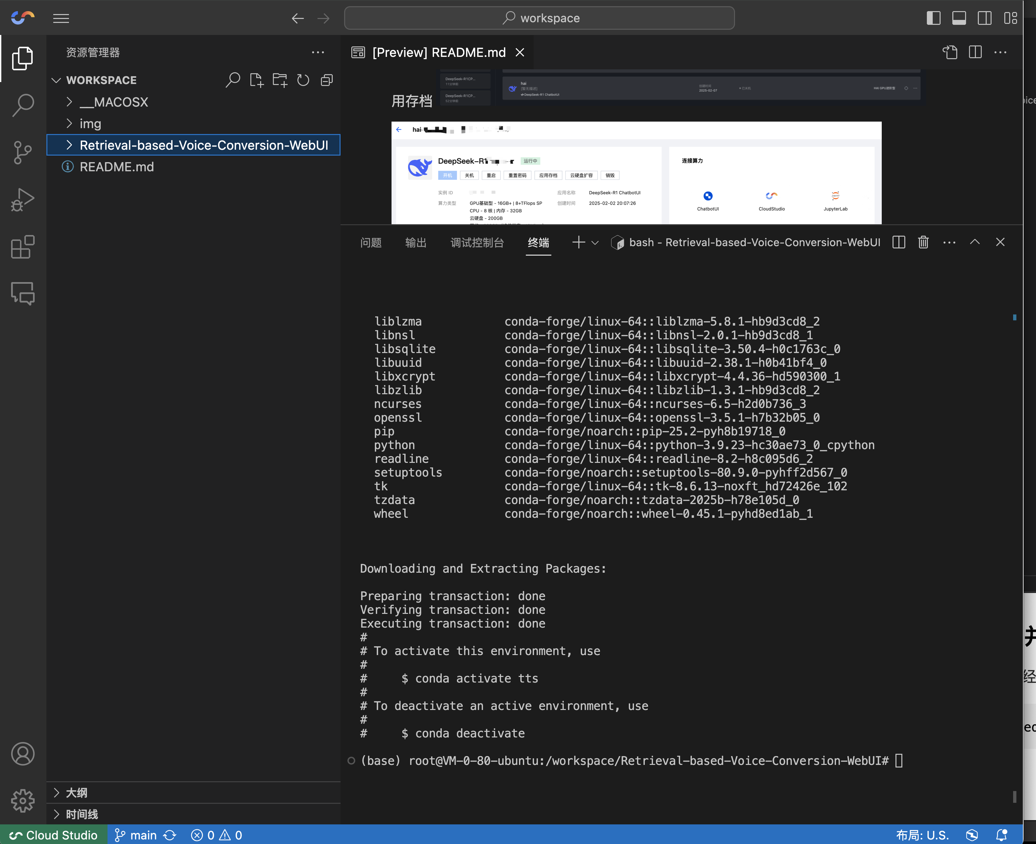Open the Extensions view

[22, 247]
